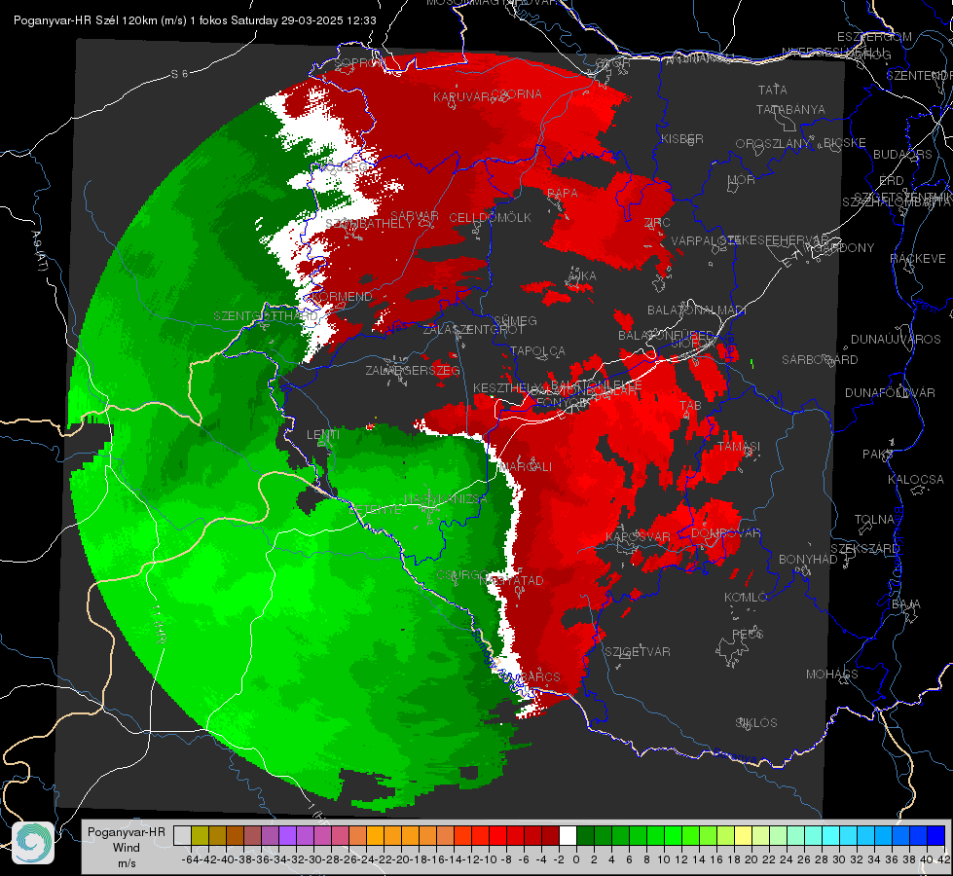Pick the yellow swatch between 18 and 20
This screenshot has width=953, height=876.
(743, 835)
